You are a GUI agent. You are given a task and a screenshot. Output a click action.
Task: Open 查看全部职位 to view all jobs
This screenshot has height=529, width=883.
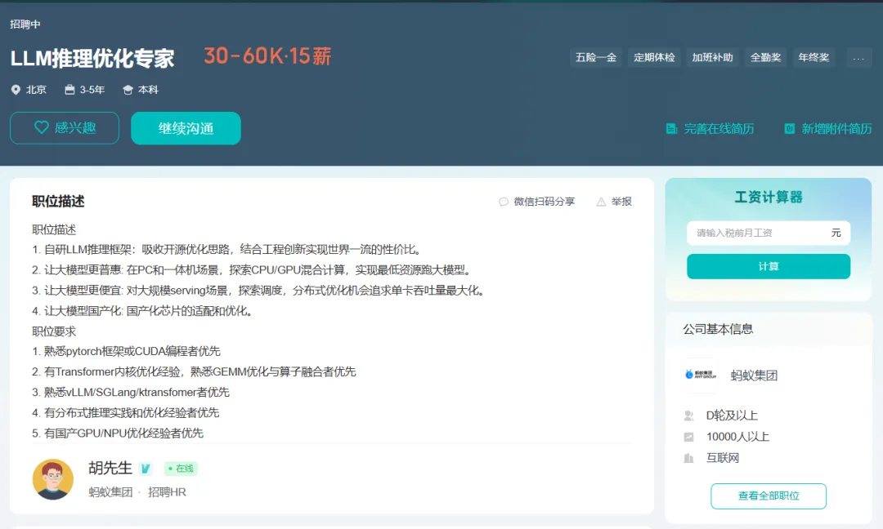click(x=769, y=496)
